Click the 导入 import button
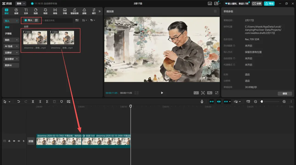The height and width of the screenshot is (165, 296). (28, 20)
